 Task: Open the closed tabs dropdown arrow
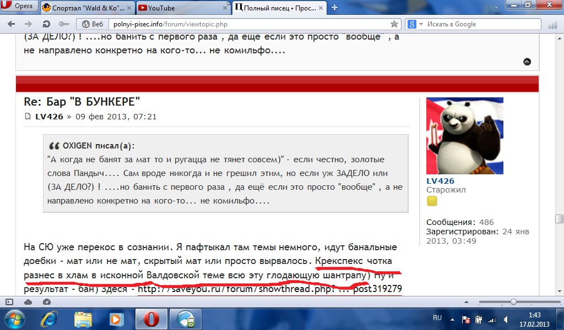click(496, 8)
